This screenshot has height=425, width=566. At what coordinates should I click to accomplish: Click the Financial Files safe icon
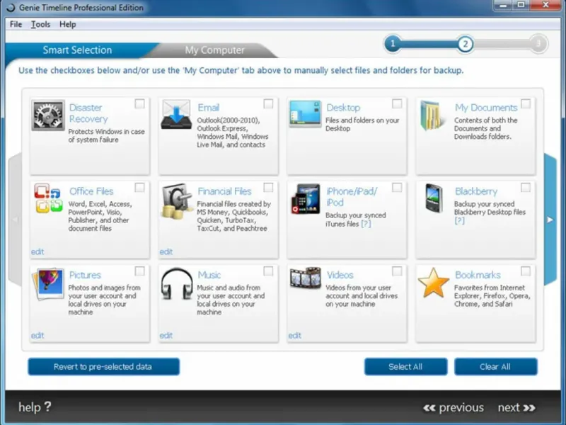[178, 201]
